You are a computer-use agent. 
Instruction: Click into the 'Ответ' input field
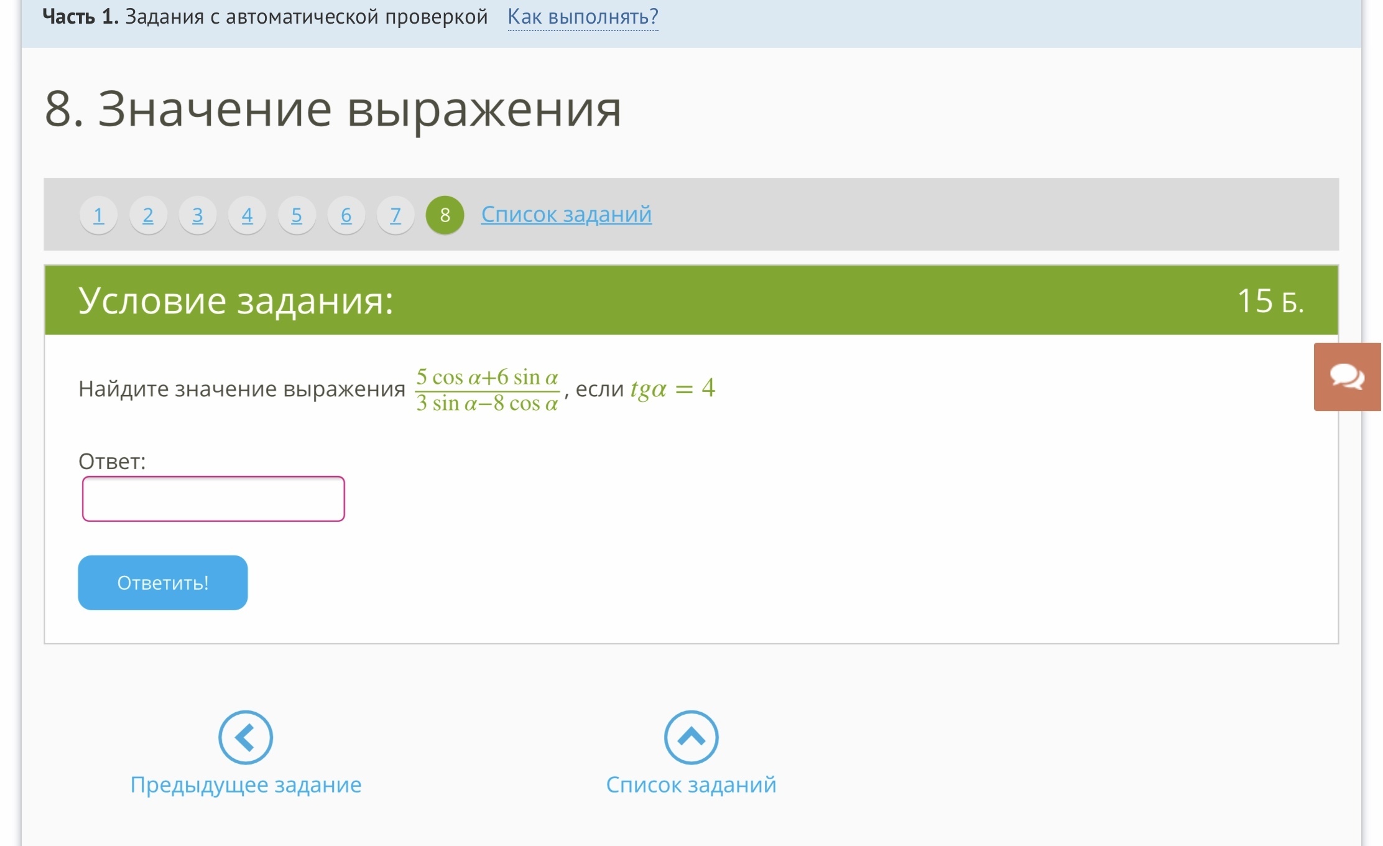click(213, 499)
